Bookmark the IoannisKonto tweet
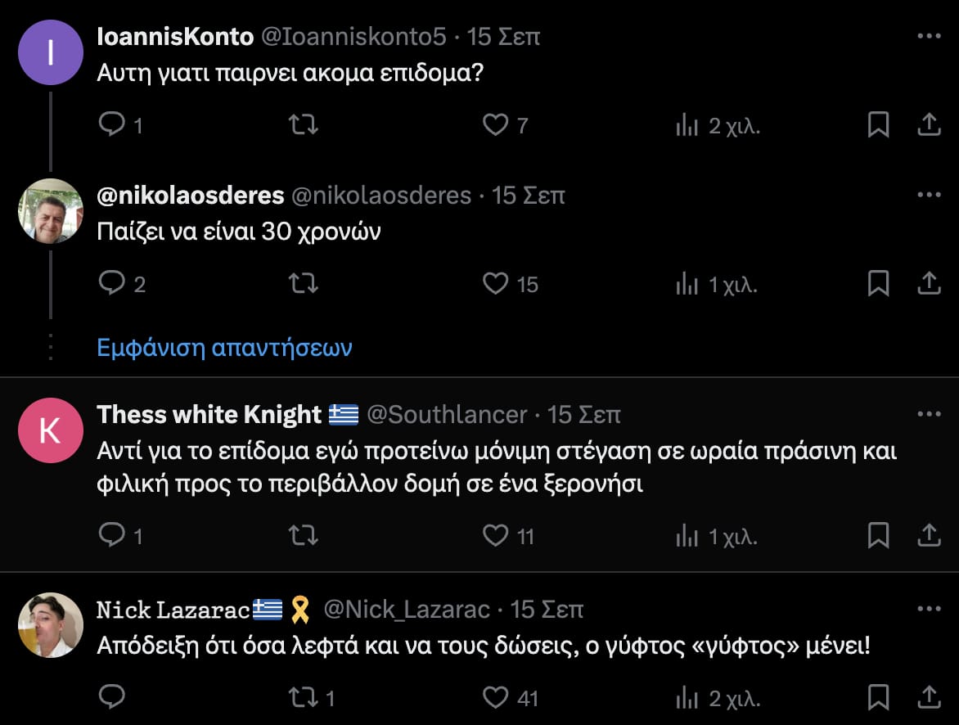Viewport: 959px width, 725px height. click(x=878, y=125)
